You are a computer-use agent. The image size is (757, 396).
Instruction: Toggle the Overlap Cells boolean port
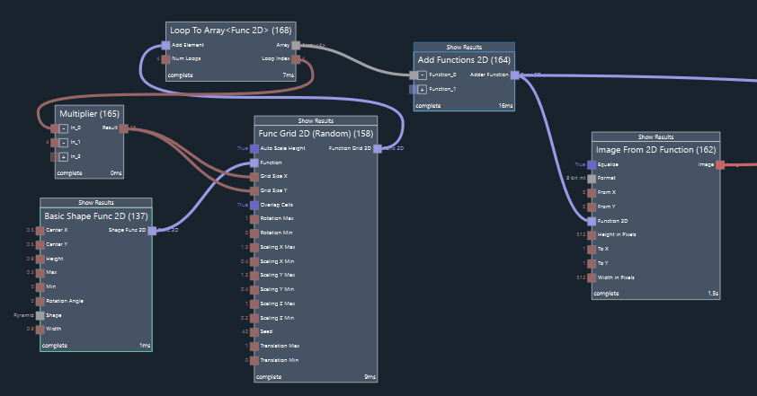pos(254,205)
